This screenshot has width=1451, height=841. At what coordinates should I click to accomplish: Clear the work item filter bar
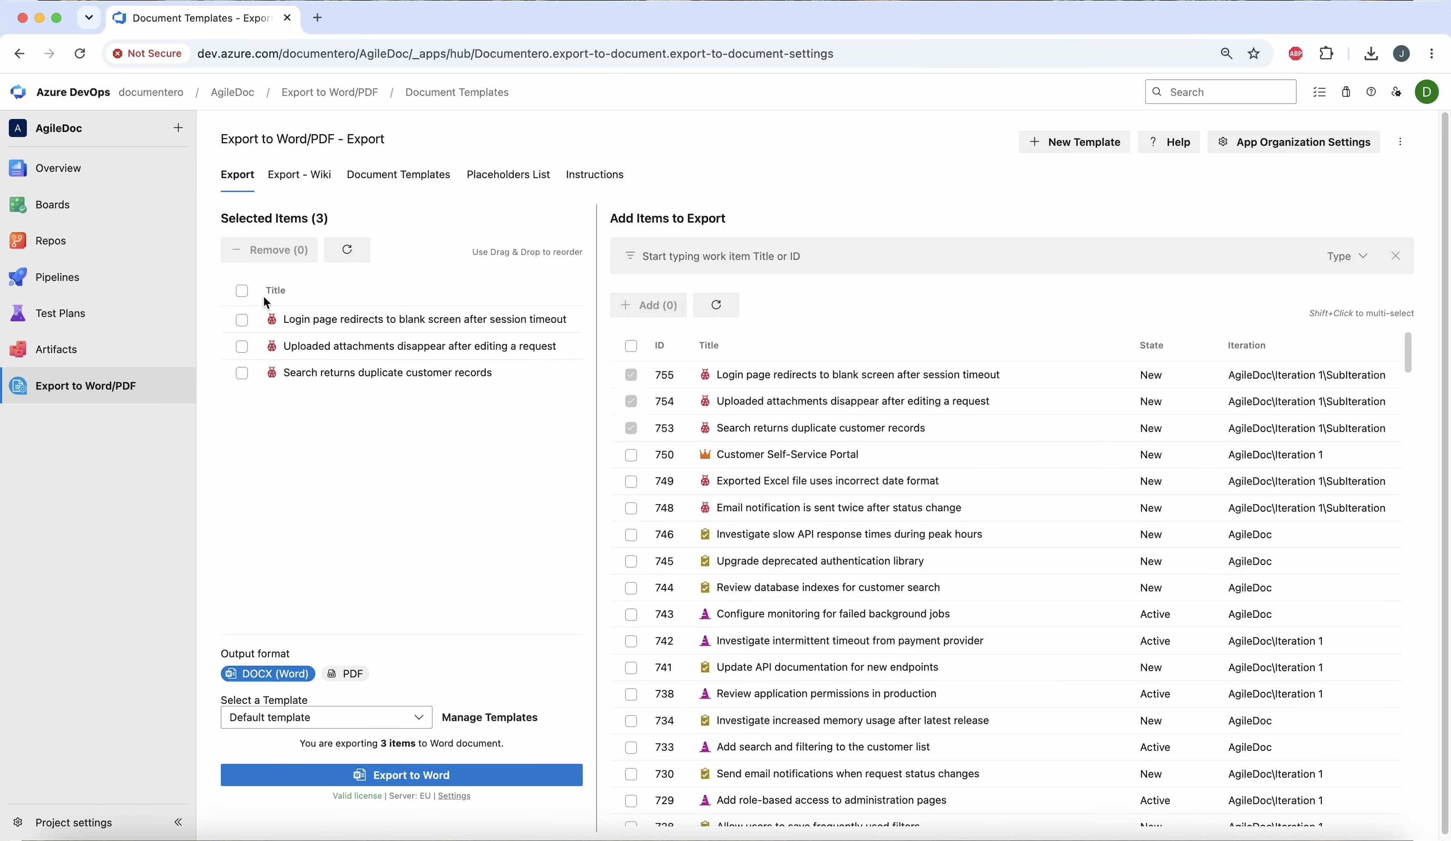click(x=1395, y=256)
